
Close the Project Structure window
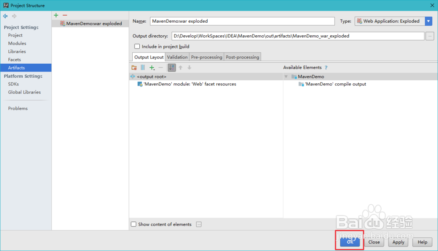point(432,5)
